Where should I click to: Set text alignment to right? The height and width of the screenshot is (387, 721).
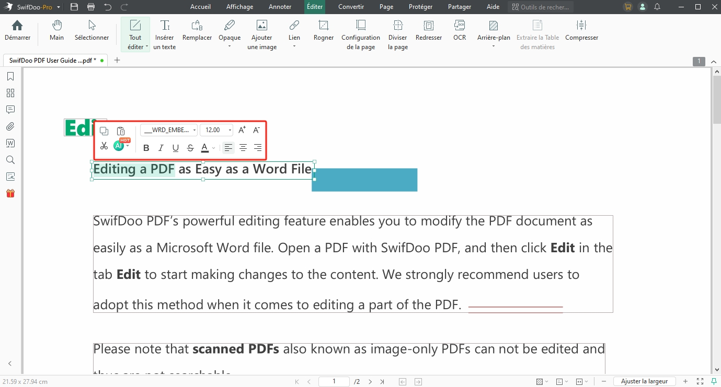[x=258, y=148]
